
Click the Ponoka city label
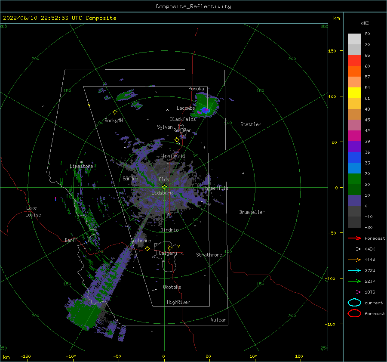click(x=196, y=89)
